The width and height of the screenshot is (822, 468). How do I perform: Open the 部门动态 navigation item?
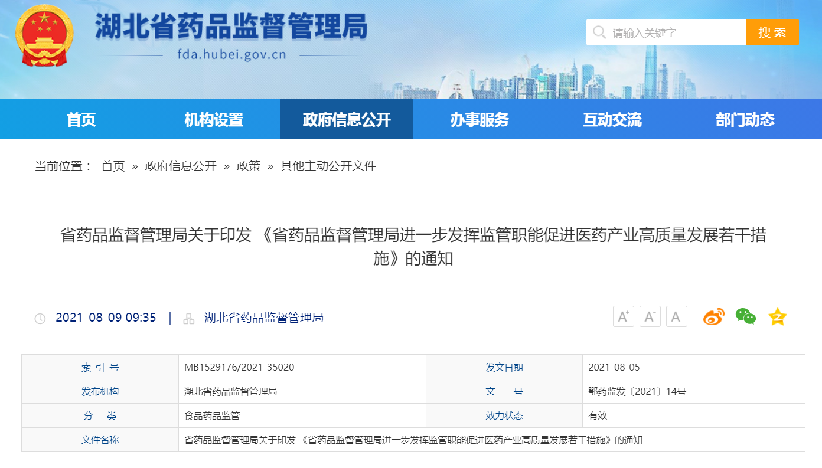click(x=745, y=120)
